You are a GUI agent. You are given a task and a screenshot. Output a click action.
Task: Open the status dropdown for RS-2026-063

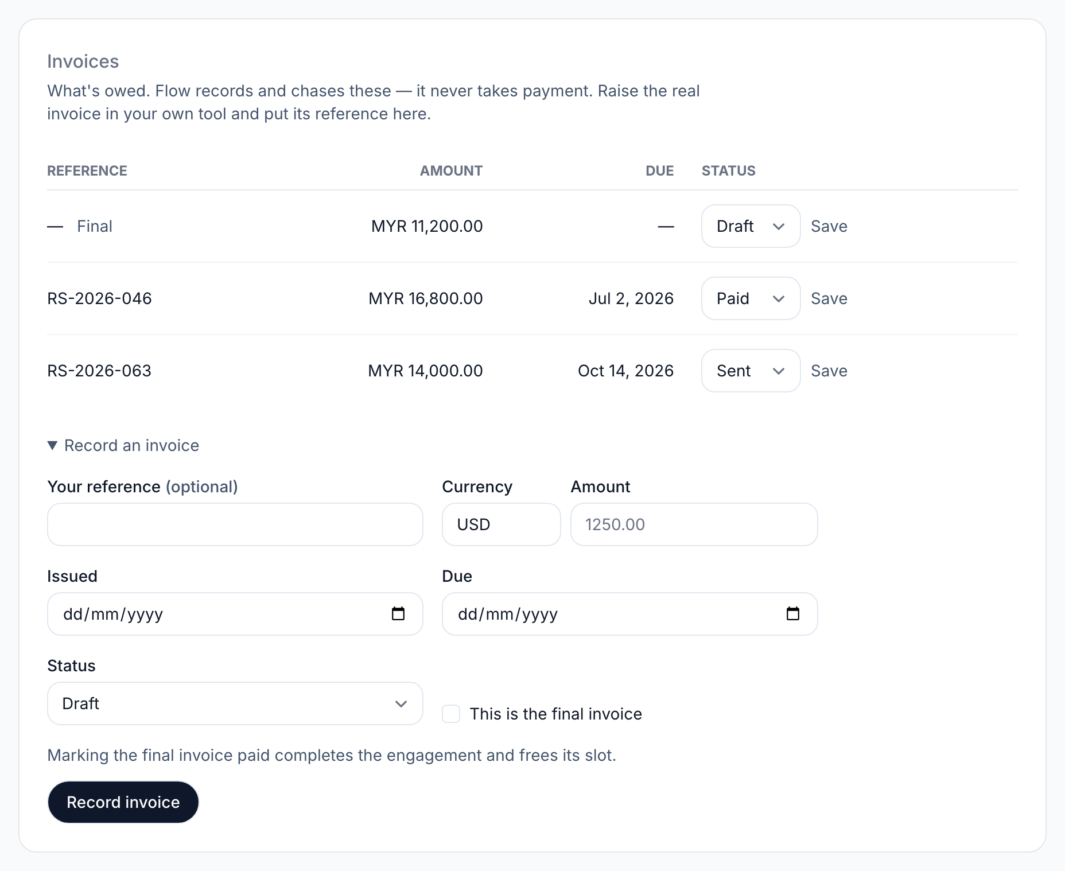[x=751, y=371]
